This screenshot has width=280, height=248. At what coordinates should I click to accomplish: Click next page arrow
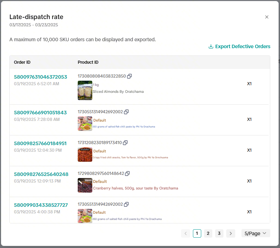pos(230,233)
